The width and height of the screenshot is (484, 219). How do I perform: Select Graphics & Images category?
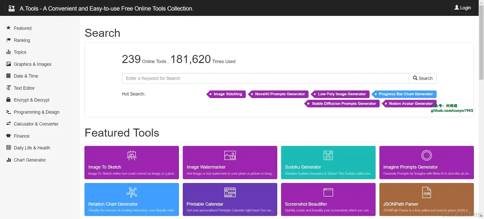click(33, 64)
